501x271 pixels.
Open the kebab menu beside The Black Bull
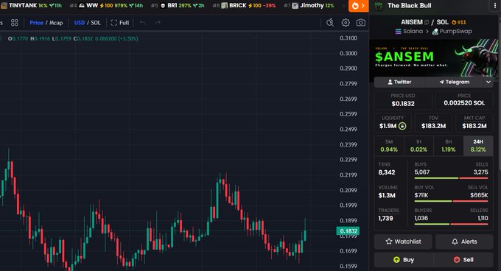click(x=495, y=6)
